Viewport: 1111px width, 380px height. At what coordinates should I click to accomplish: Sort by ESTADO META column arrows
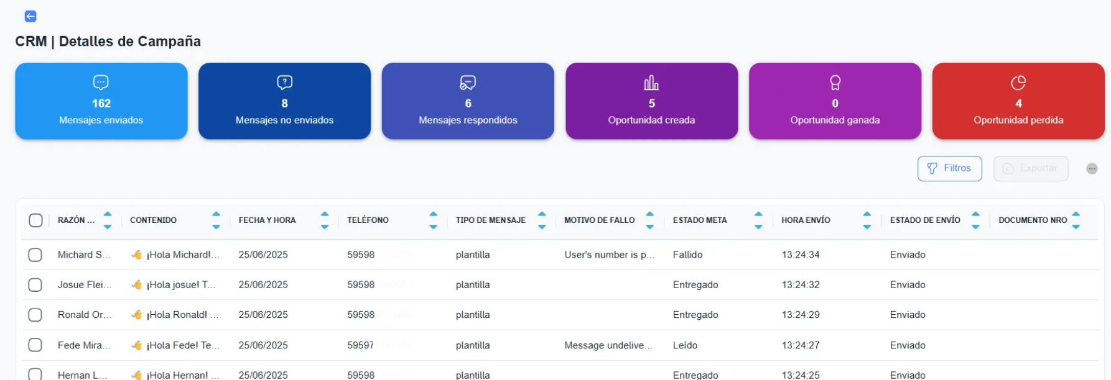point(758,220)
